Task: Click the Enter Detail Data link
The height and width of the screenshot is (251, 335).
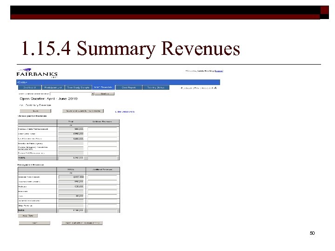Action: [125, 112]
